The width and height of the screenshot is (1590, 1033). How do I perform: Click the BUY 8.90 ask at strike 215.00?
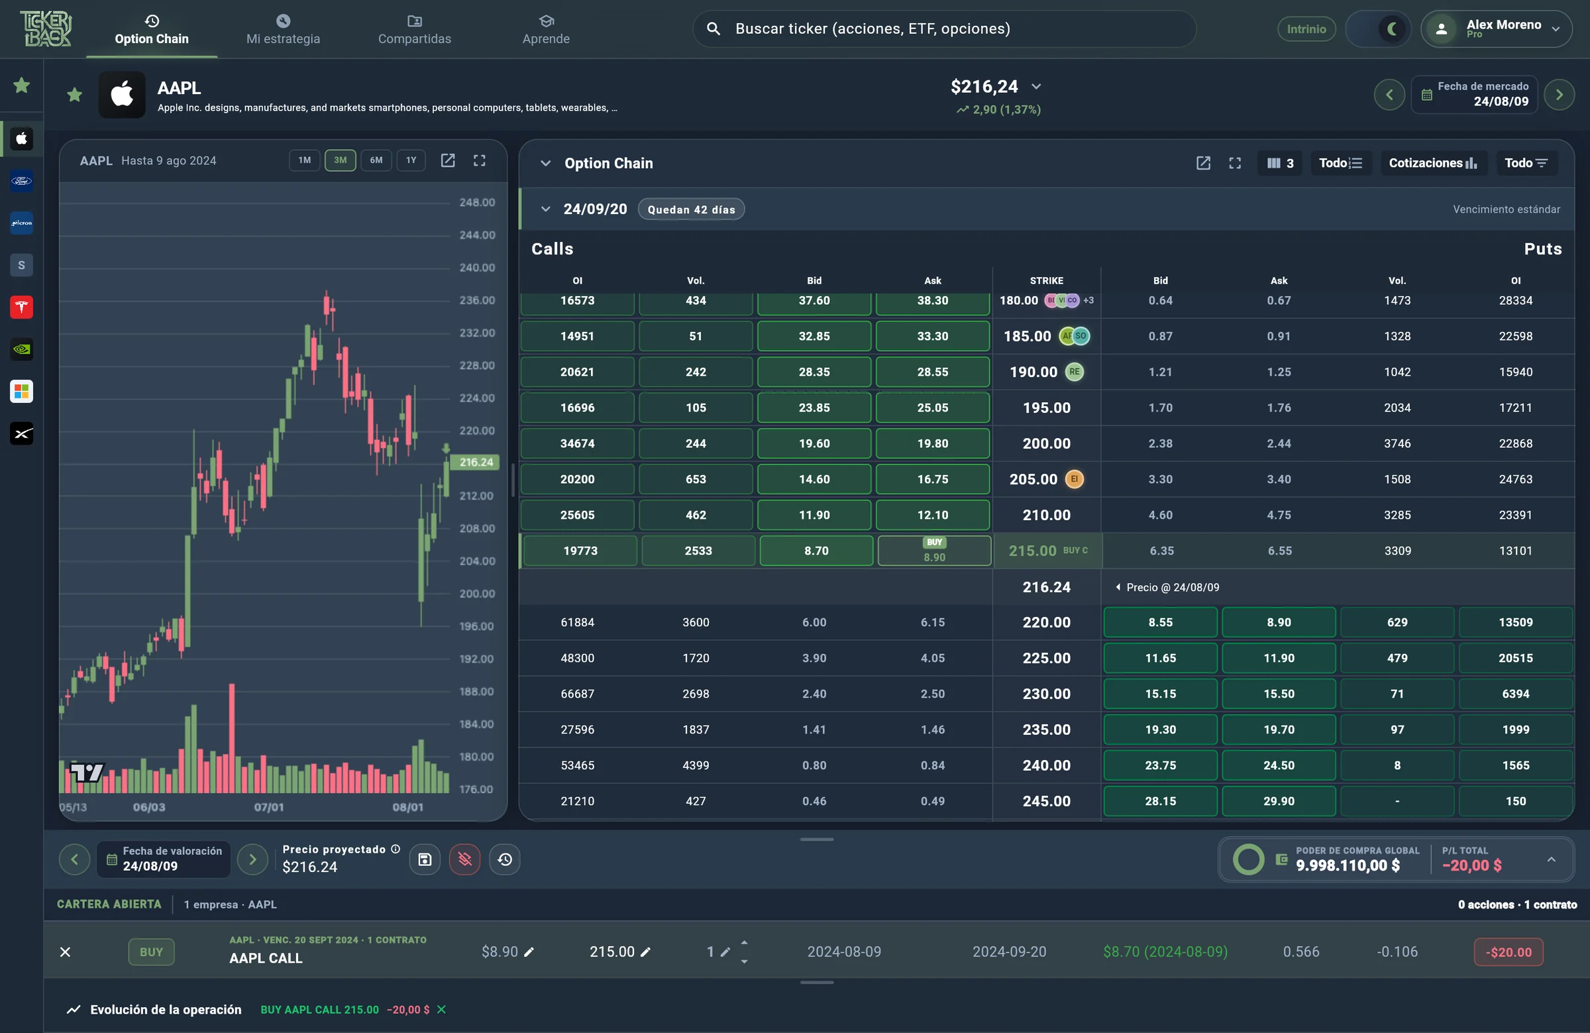point(935,551)
